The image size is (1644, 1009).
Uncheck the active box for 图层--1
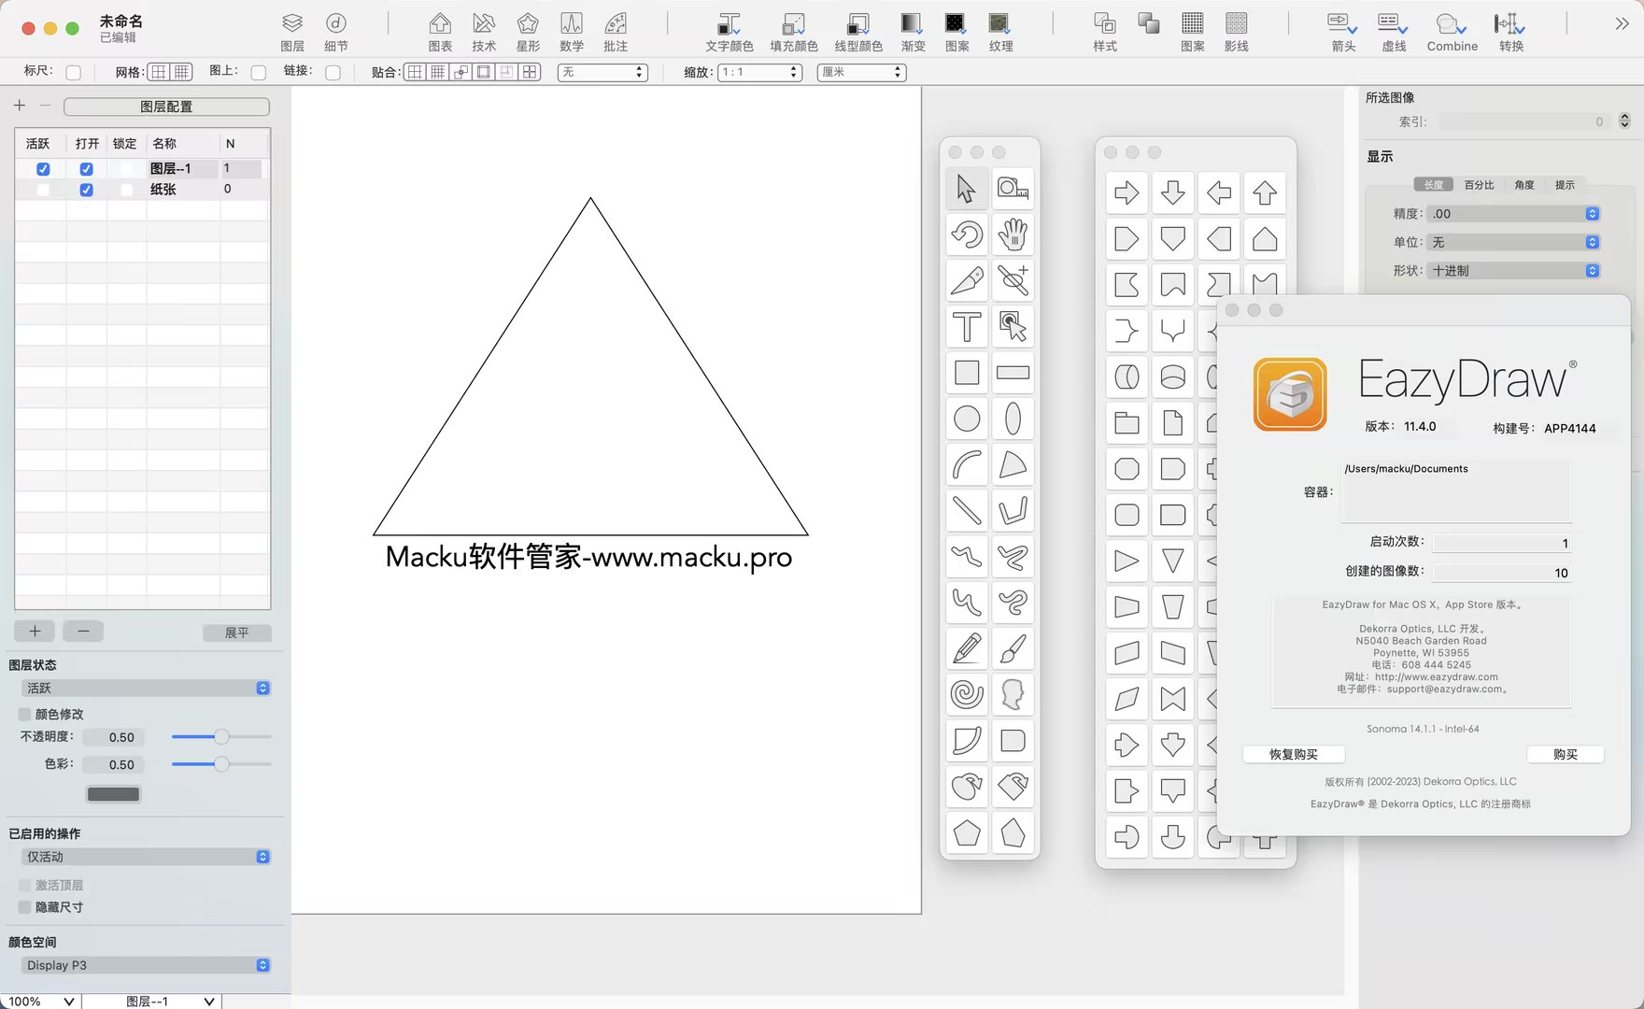(43, 169)
